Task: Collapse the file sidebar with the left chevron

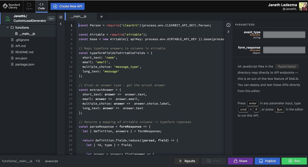Action: (61, 24)
